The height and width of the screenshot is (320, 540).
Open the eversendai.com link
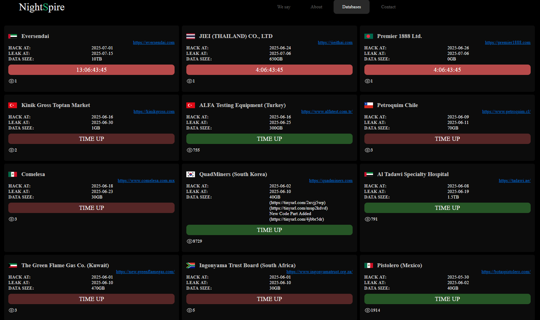[x=153, y=43]
